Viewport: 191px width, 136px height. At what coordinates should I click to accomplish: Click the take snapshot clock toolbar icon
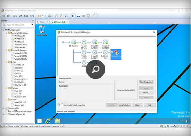pos(56,16)
